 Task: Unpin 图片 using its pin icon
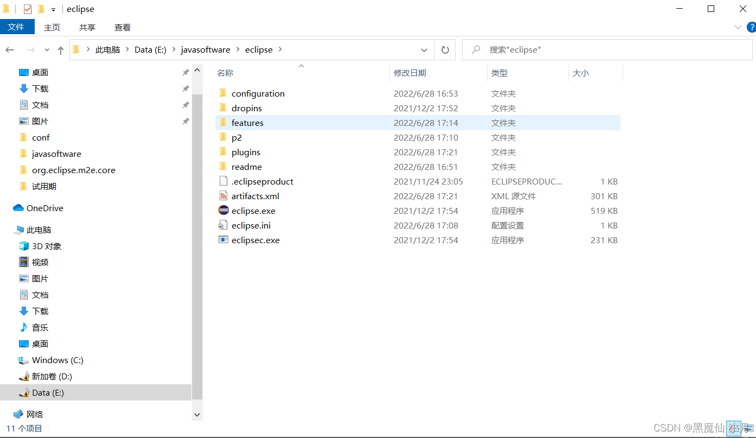tap(185, 121)
